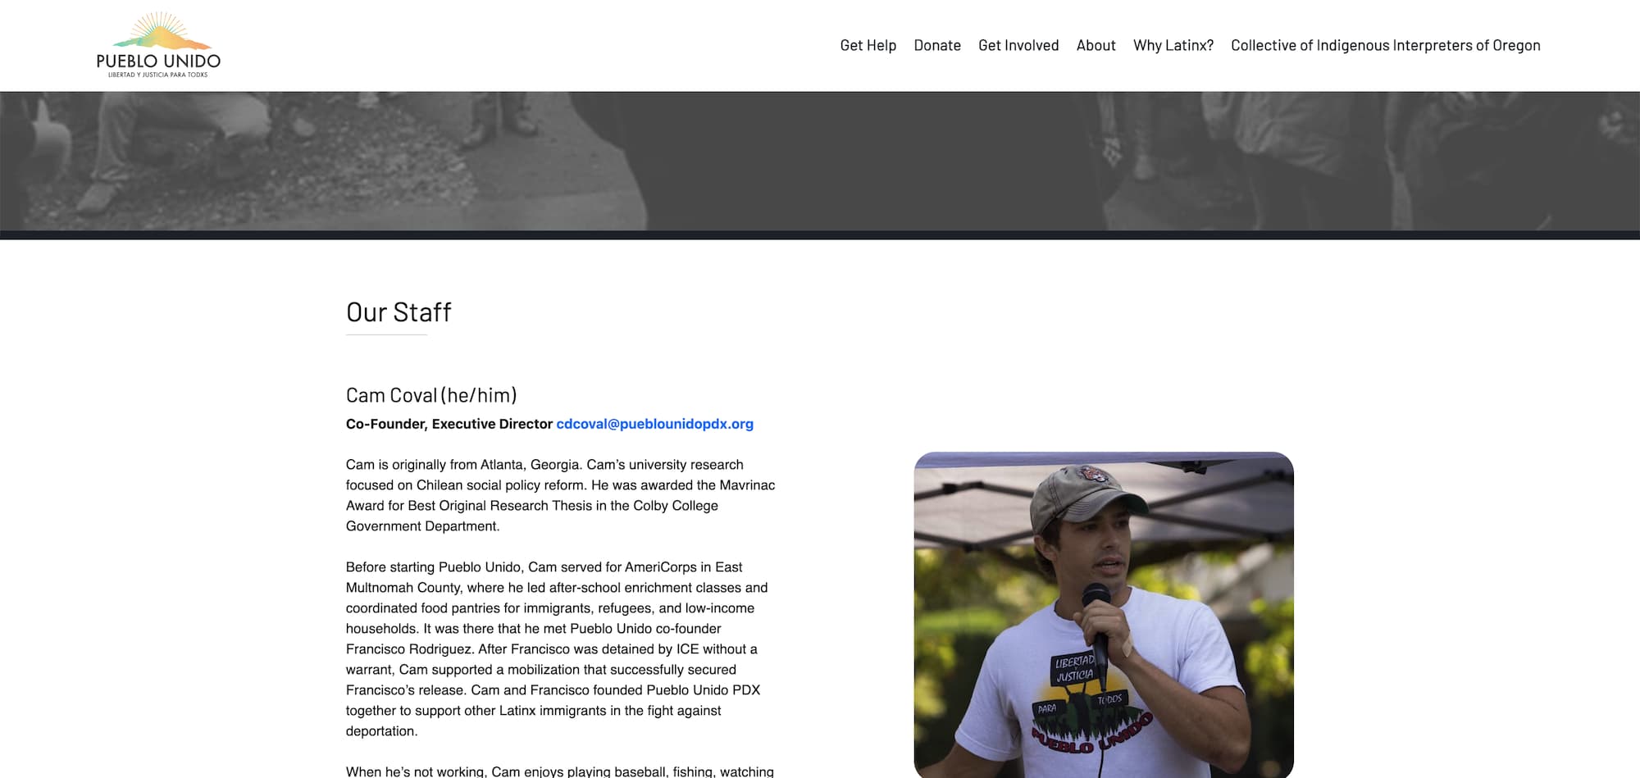Image resolution: width=1640 pixels, height=778 pixels.
Task: Click the dark navy divider under banner
Action: (820, 235)
